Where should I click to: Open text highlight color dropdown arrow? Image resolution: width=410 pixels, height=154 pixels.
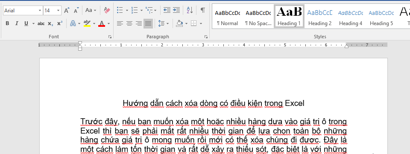[x=94, y=23]
